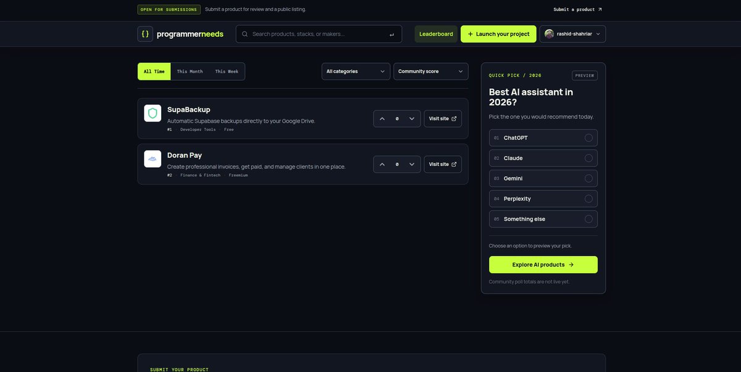Click the Developer Tools tag
This screenshot has width=741, height=372.
click(x=198, y=130)
